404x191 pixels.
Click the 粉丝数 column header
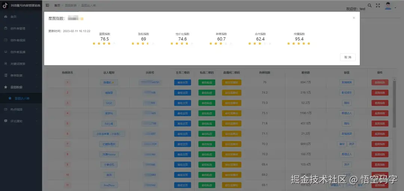coord(306,73)
